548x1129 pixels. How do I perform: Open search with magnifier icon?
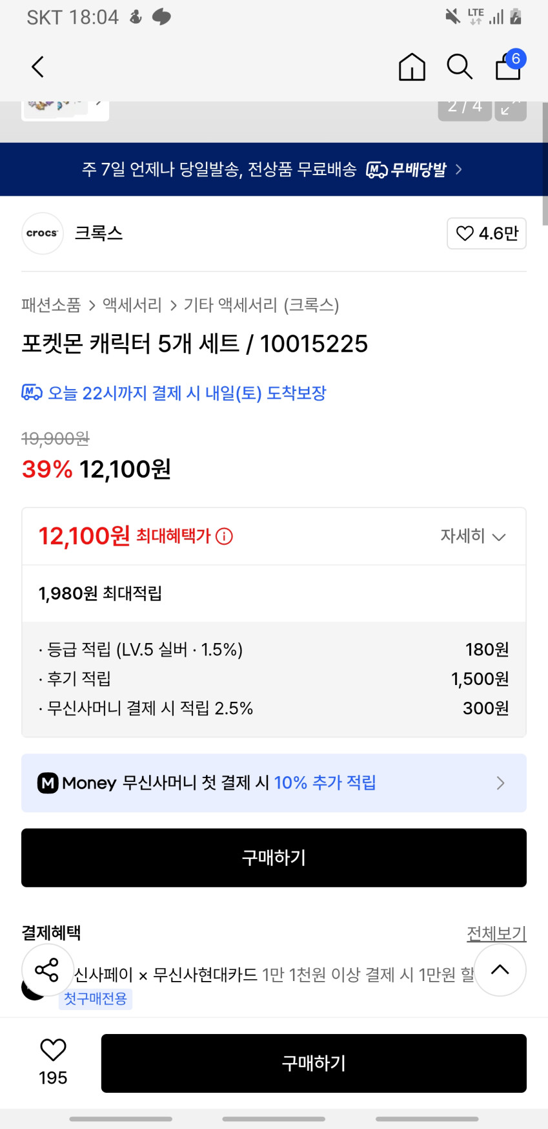[x=460, y=67]
